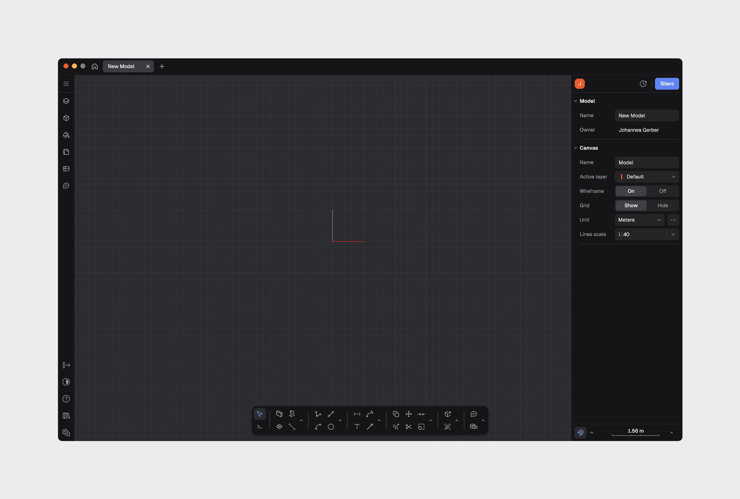Viewport: 740px width, 499px height.
Task: Select the arc tool
Action: [318, 427]
